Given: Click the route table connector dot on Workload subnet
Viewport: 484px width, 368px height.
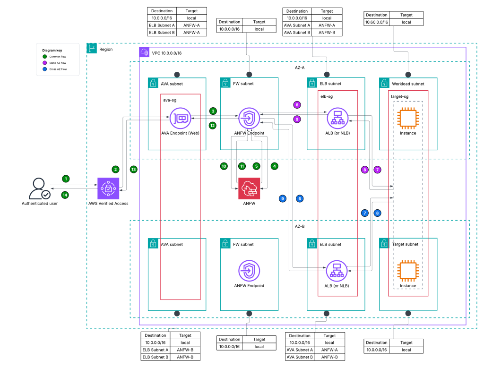Looking at the screenshot, I should pos(408,75).
